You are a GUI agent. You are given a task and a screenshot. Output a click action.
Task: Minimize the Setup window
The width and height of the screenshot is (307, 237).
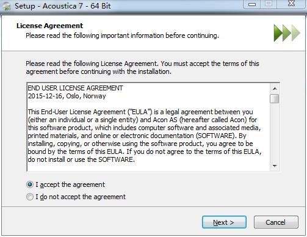pos(252,4)
